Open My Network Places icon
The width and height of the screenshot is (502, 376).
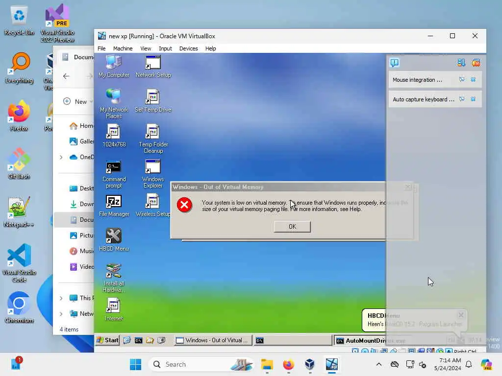pos(114,104)
